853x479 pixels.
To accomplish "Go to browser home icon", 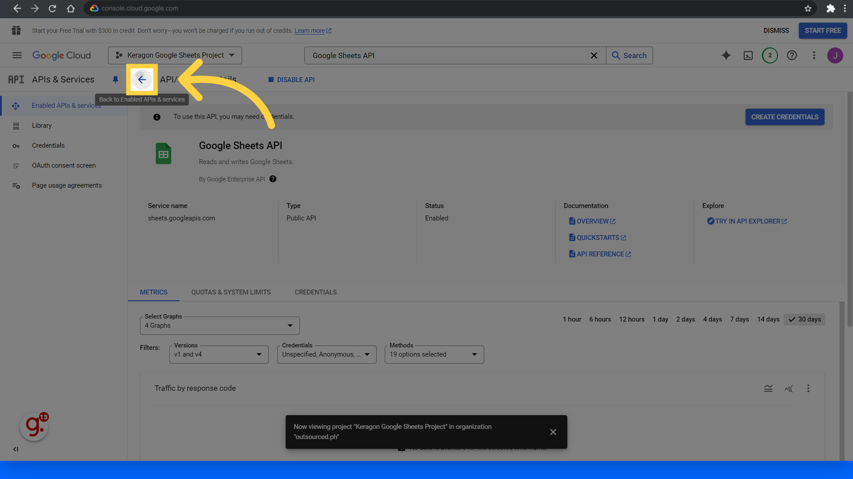I will click(x=71, y=8).
